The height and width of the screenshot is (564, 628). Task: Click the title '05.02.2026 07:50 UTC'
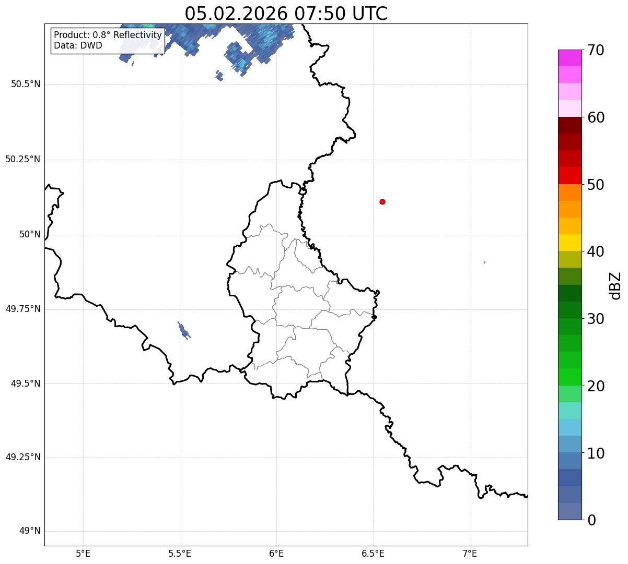286,14
